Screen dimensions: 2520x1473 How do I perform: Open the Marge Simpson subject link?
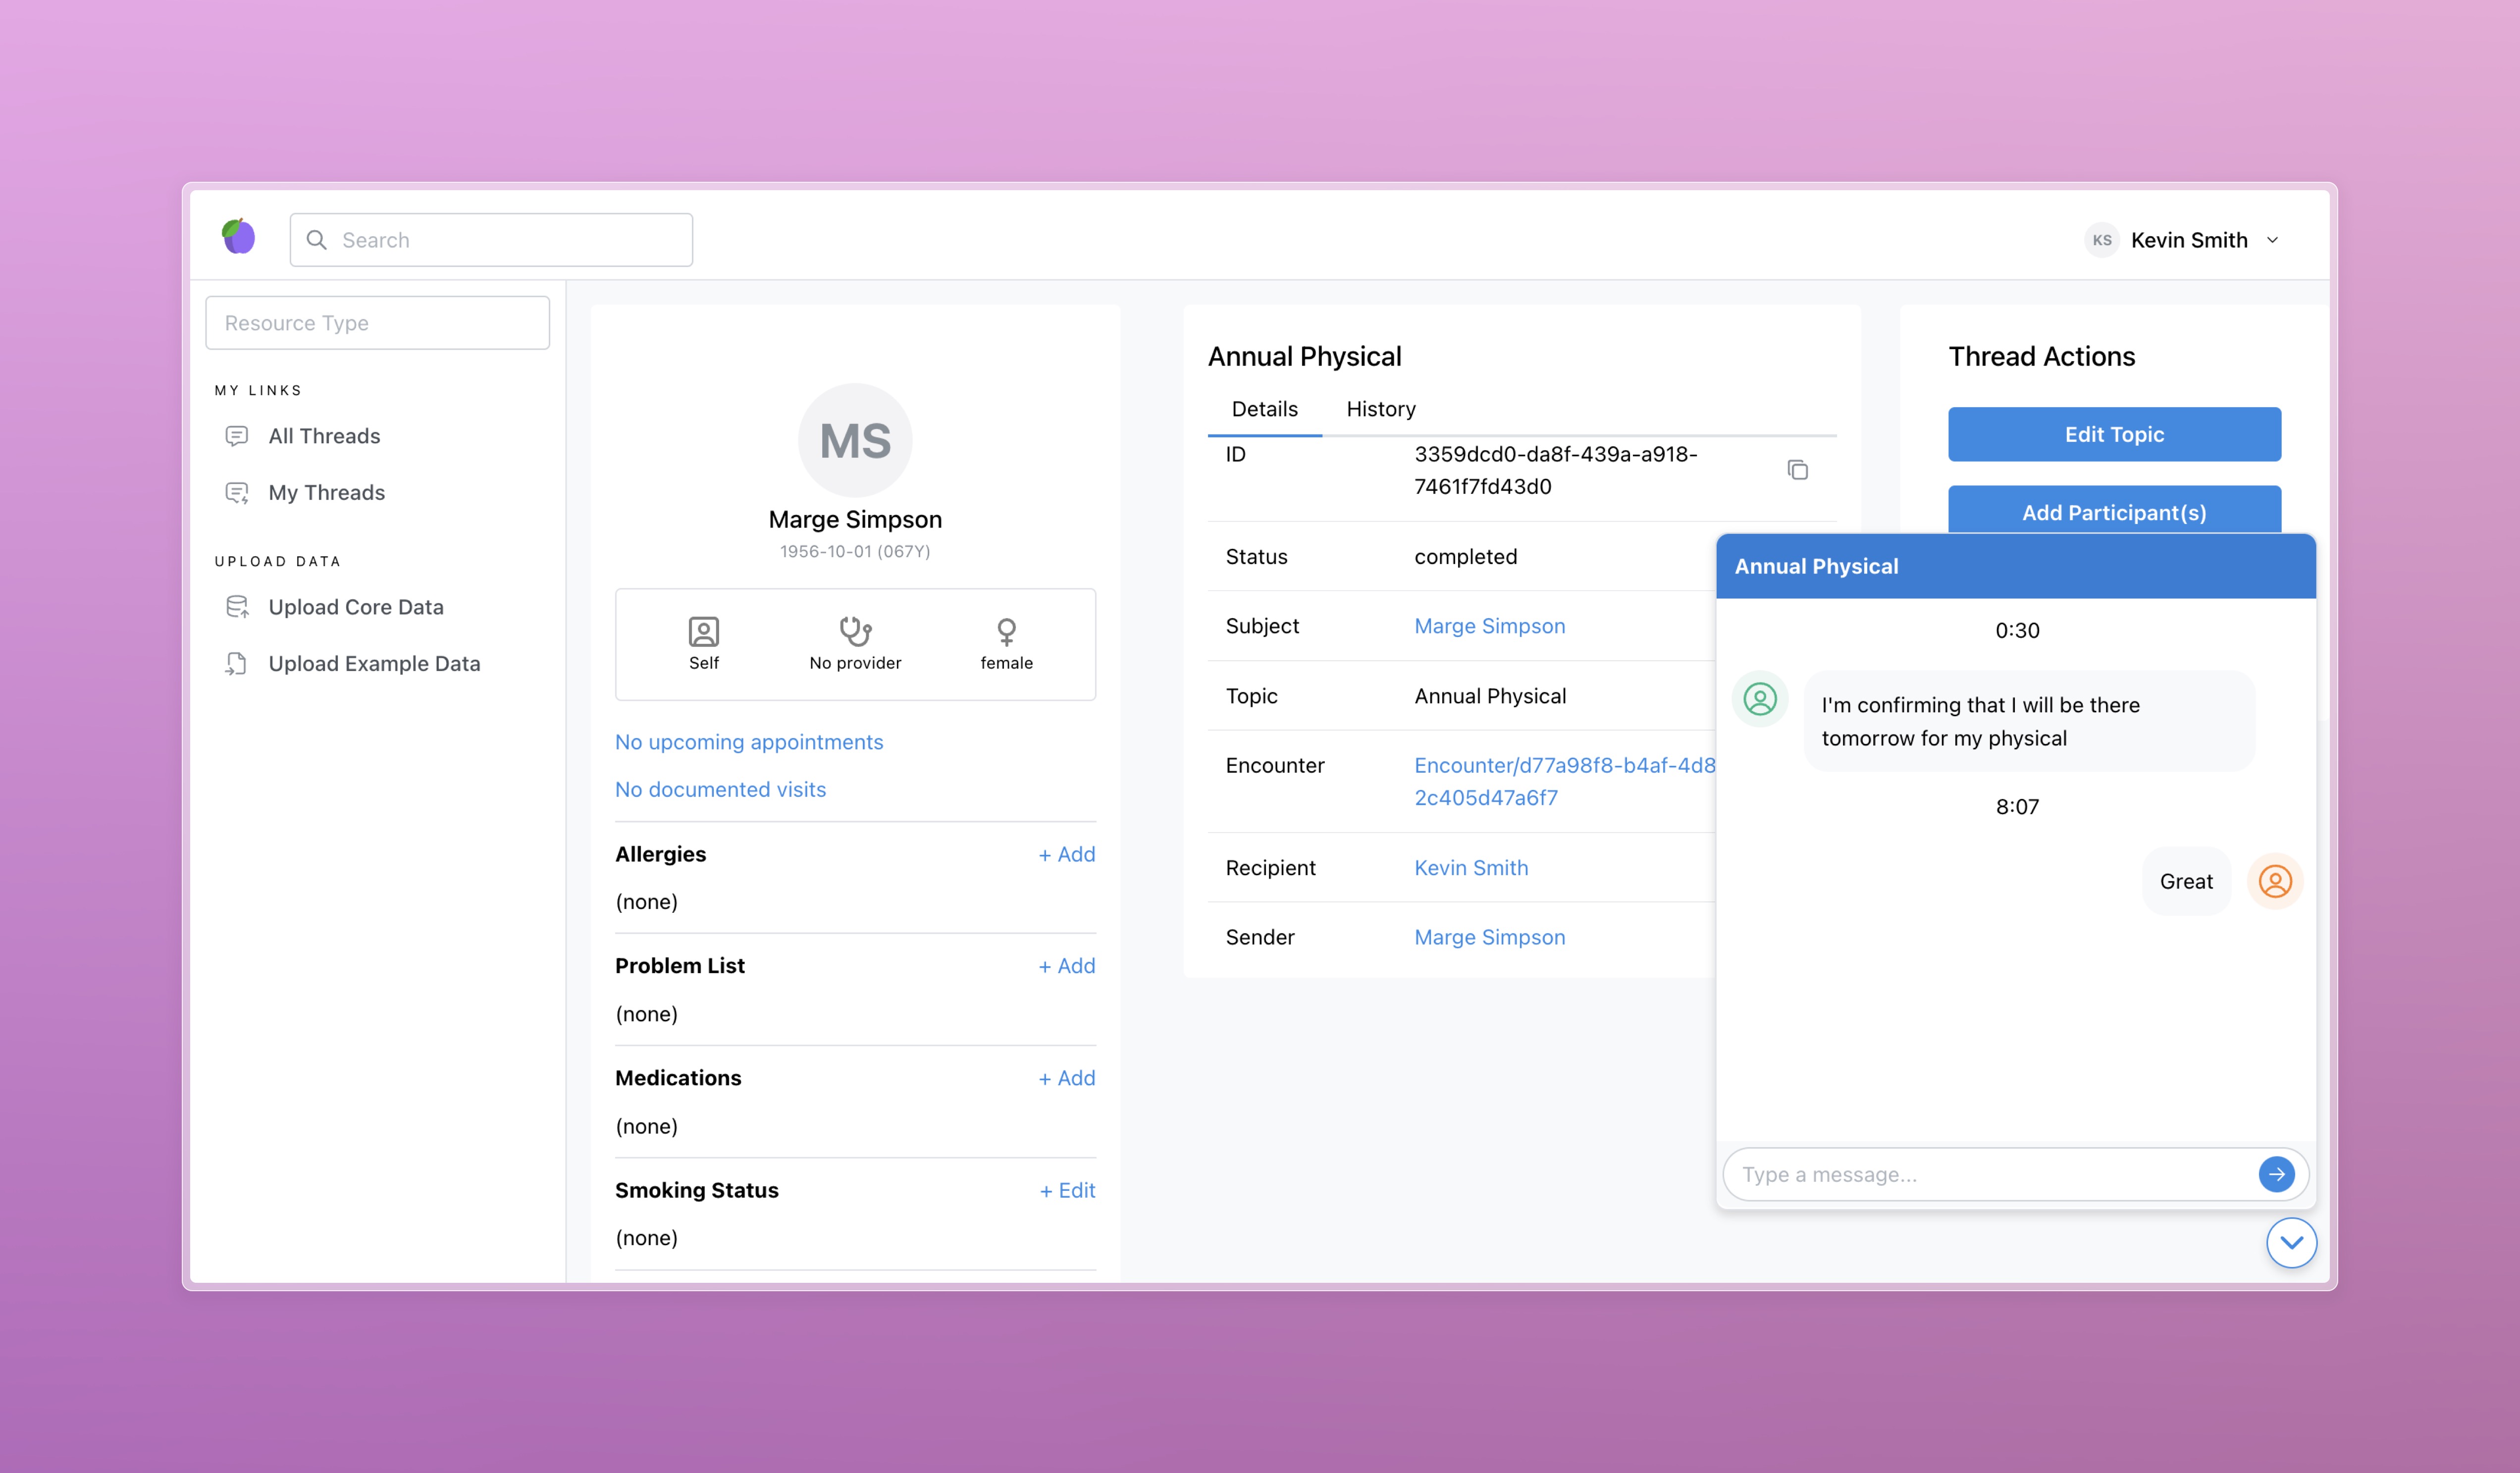click(x=1489, y=626)
